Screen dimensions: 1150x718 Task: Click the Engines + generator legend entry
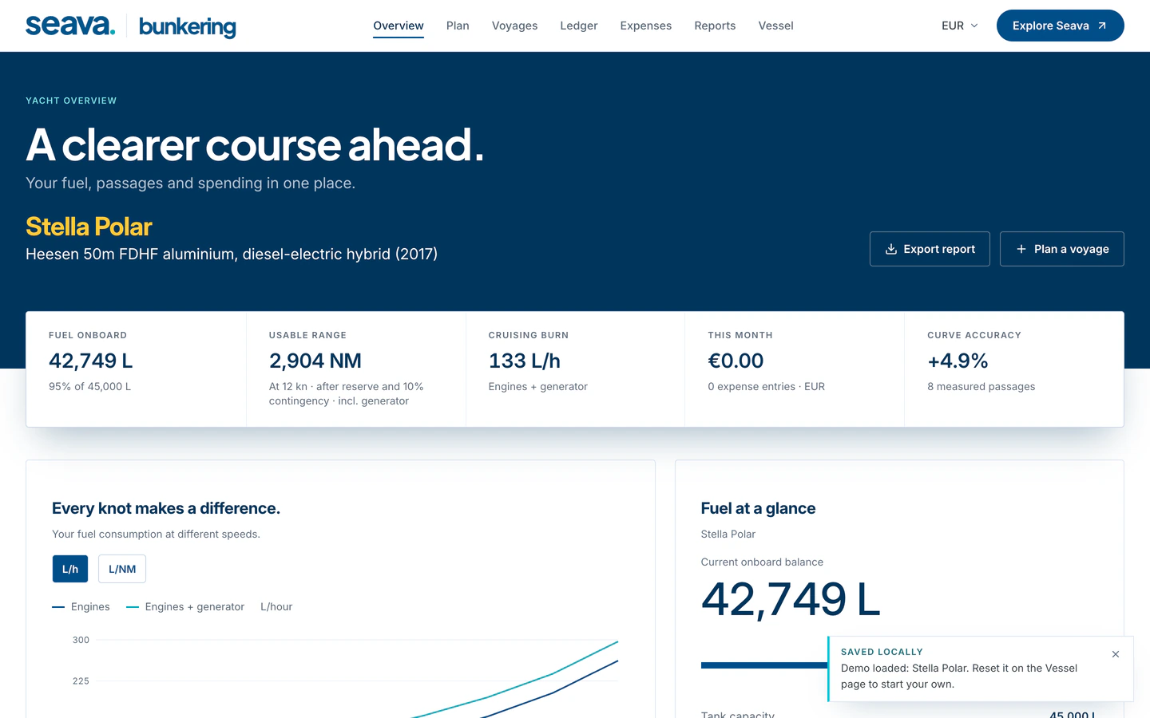[185, 606]
